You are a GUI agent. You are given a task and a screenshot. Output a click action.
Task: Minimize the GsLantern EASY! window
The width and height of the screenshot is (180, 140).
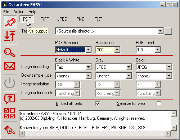pos(162,5)
